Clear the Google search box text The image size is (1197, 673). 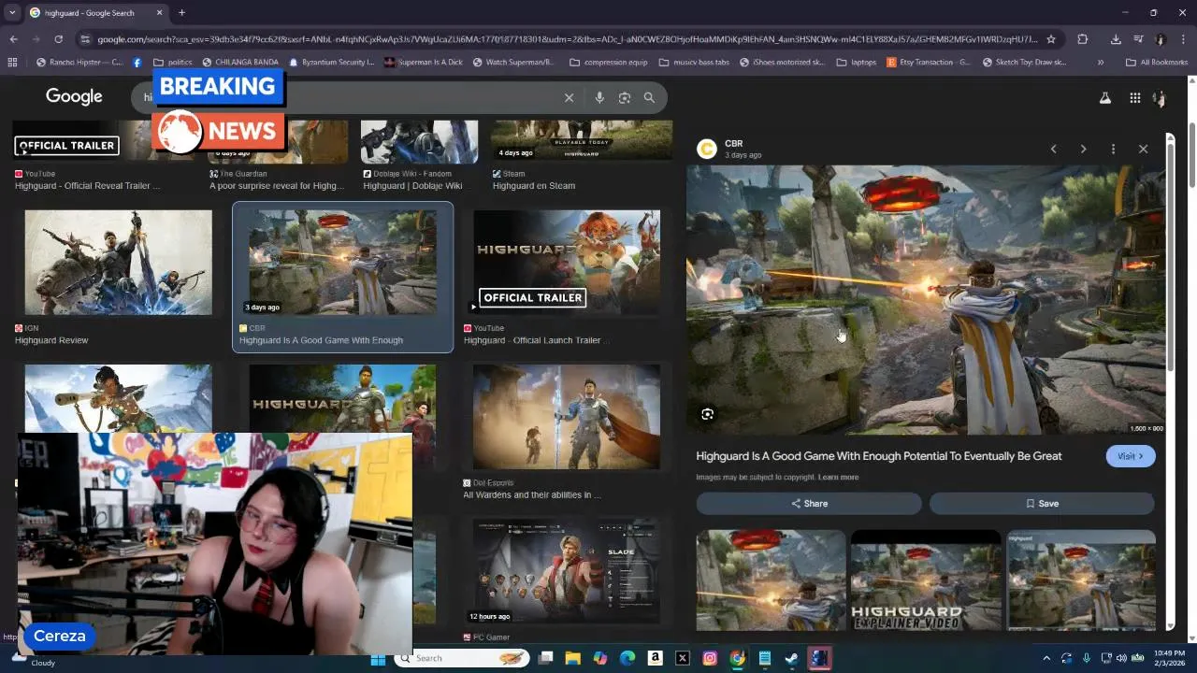[x=569, y=97]
